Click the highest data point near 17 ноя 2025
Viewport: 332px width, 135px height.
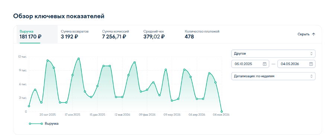click(79, 59)
